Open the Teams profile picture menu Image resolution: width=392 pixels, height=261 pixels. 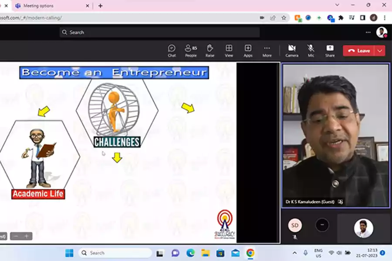point(382,32)
